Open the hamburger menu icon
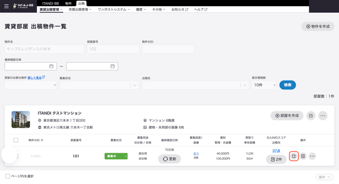339x184 pixels. click(x=7, y=6)
